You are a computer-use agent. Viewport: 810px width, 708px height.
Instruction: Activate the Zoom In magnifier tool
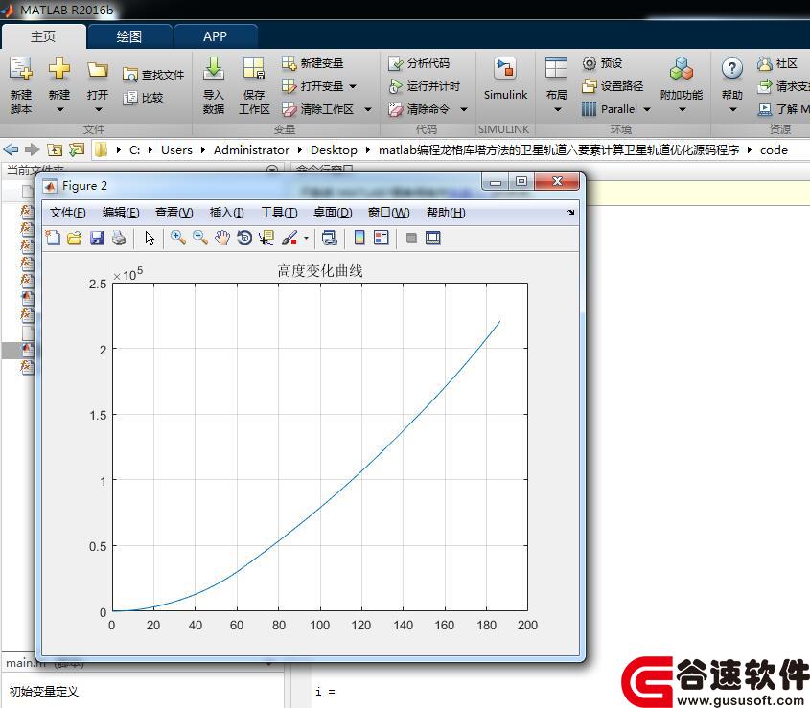pos(178,238)
